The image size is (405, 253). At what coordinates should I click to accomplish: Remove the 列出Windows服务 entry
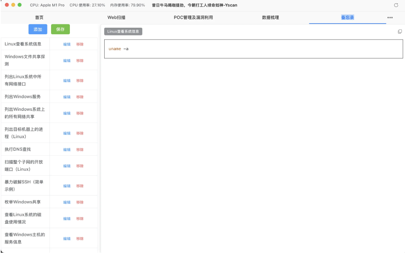[80, 97]
